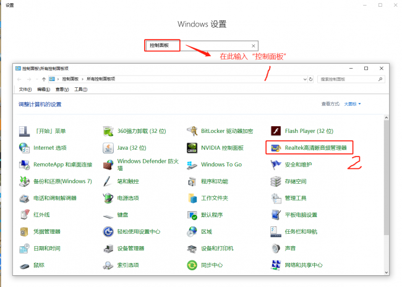Open 同步中心 green sync icon

tap(192, 265)
